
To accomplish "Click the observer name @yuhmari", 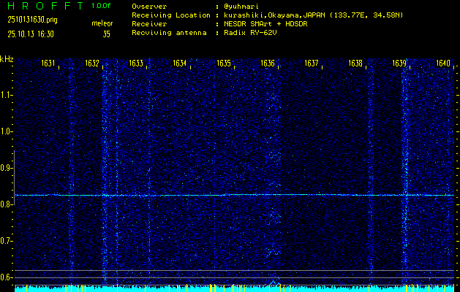I will click(x=241, y=7).
